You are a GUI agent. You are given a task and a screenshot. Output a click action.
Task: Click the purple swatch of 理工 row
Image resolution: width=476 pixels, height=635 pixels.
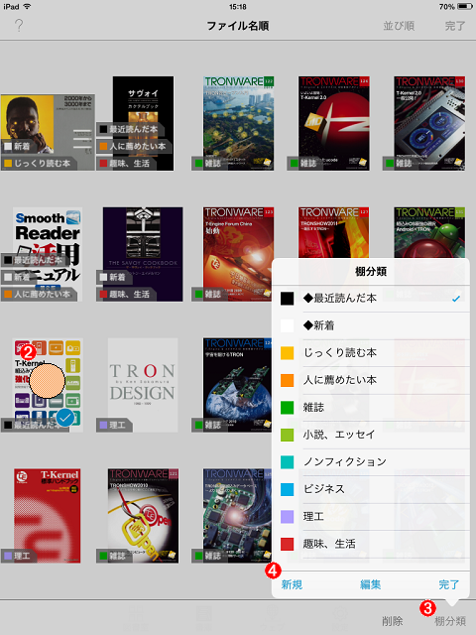(x=287, y=516)
